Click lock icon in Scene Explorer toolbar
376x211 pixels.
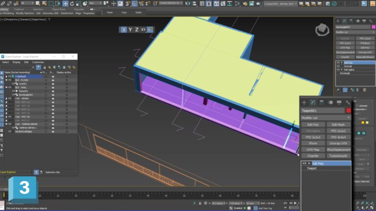tap(45, 67)
